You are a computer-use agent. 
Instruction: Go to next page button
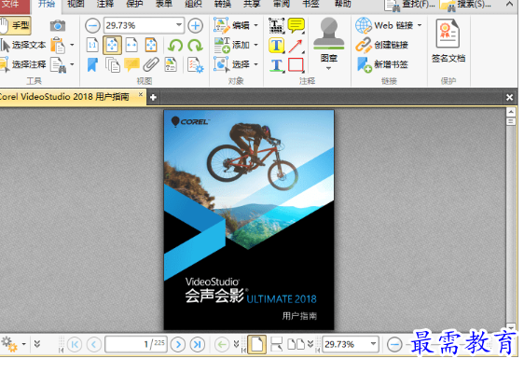click(178, 344)
